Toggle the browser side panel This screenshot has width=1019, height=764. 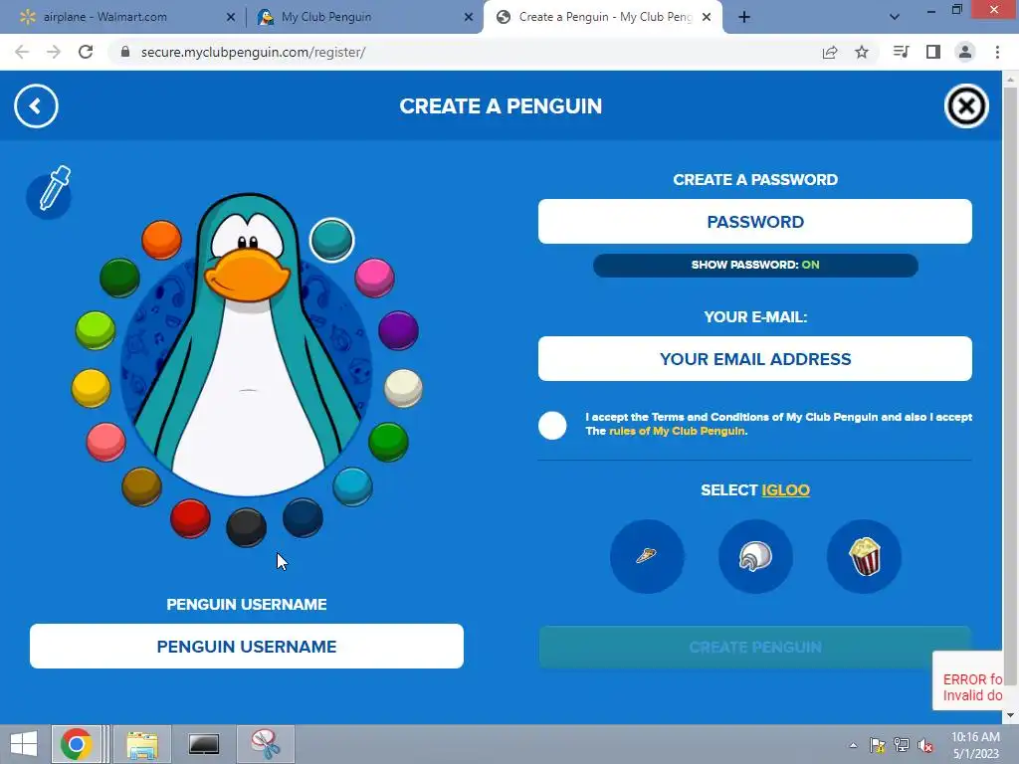coord(933,52)
